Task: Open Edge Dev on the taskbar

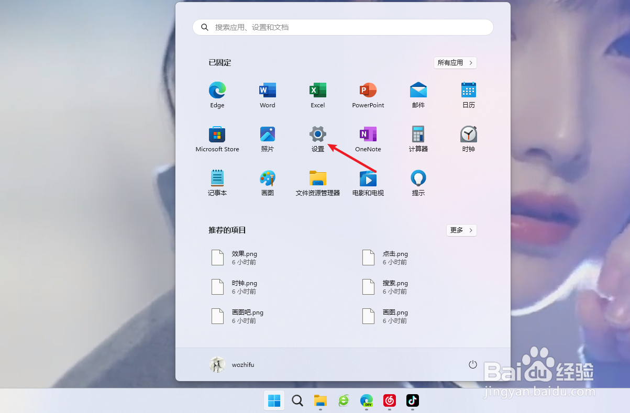Action: [x=366, y=400]
